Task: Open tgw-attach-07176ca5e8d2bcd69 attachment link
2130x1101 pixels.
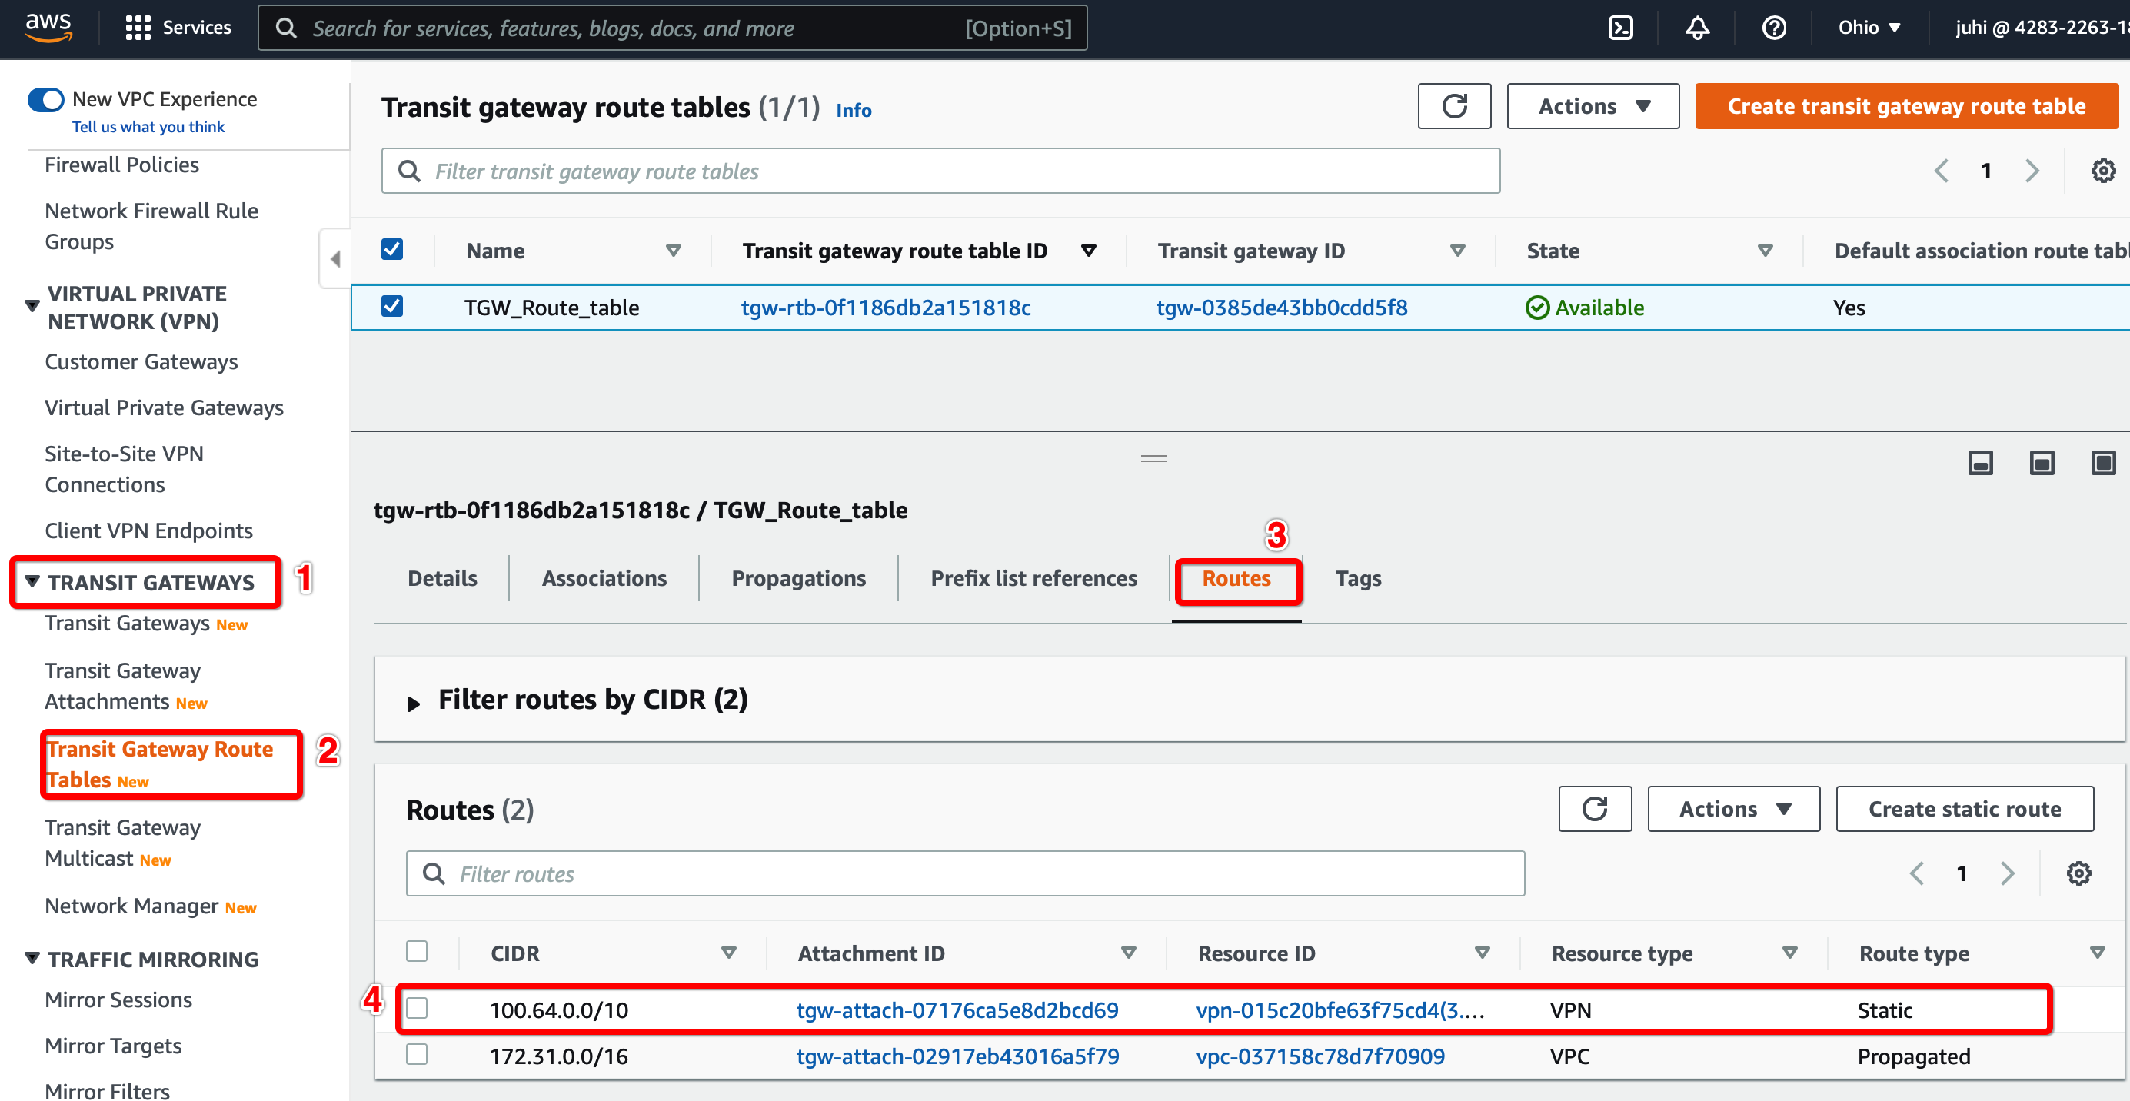Action: [x=957, y=1010]
